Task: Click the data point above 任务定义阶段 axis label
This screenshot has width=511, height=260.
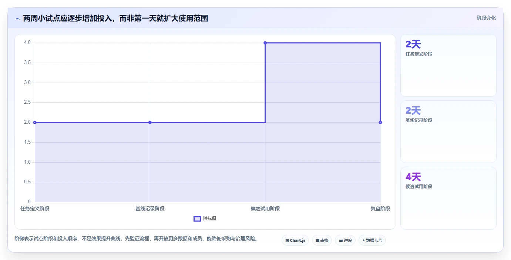Action: (x=35, y=122)
